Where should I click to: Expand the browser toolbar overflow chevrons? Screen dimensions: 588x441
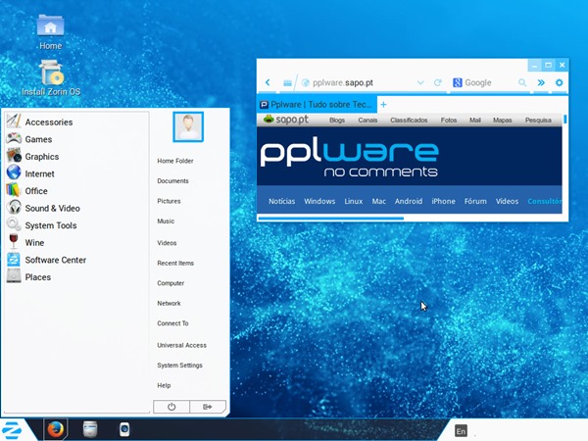[x=541, y=82]
